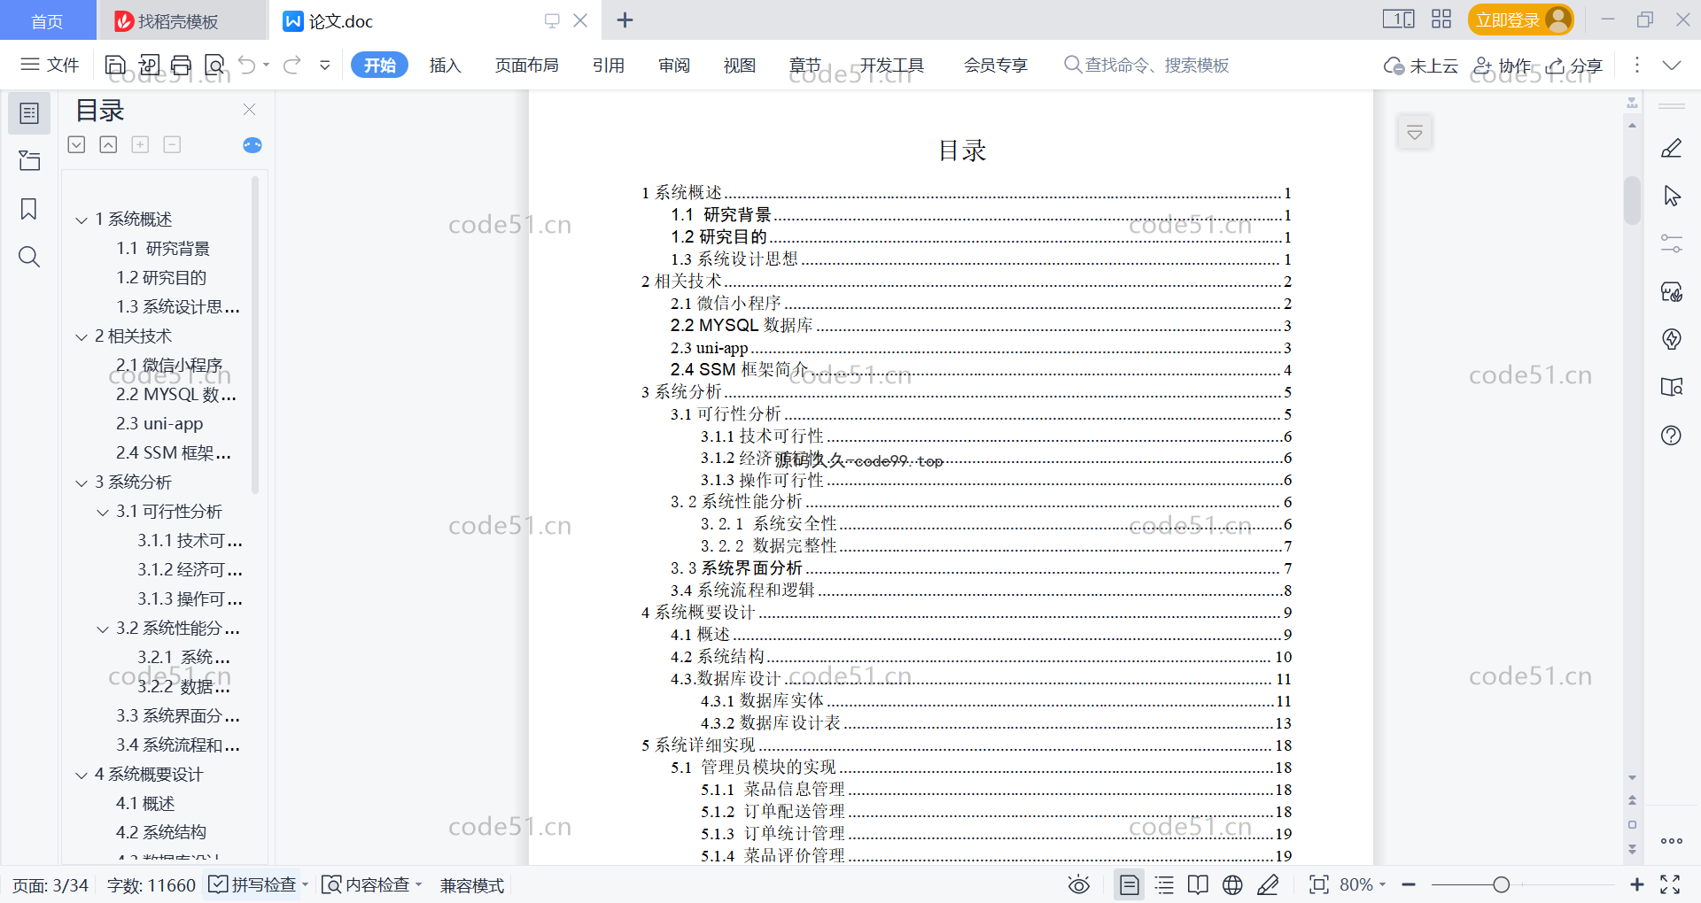Switch to the 引用 ribbon tab
The width and height of the screenshot is (1701, 903).
[x=608, y=65]
